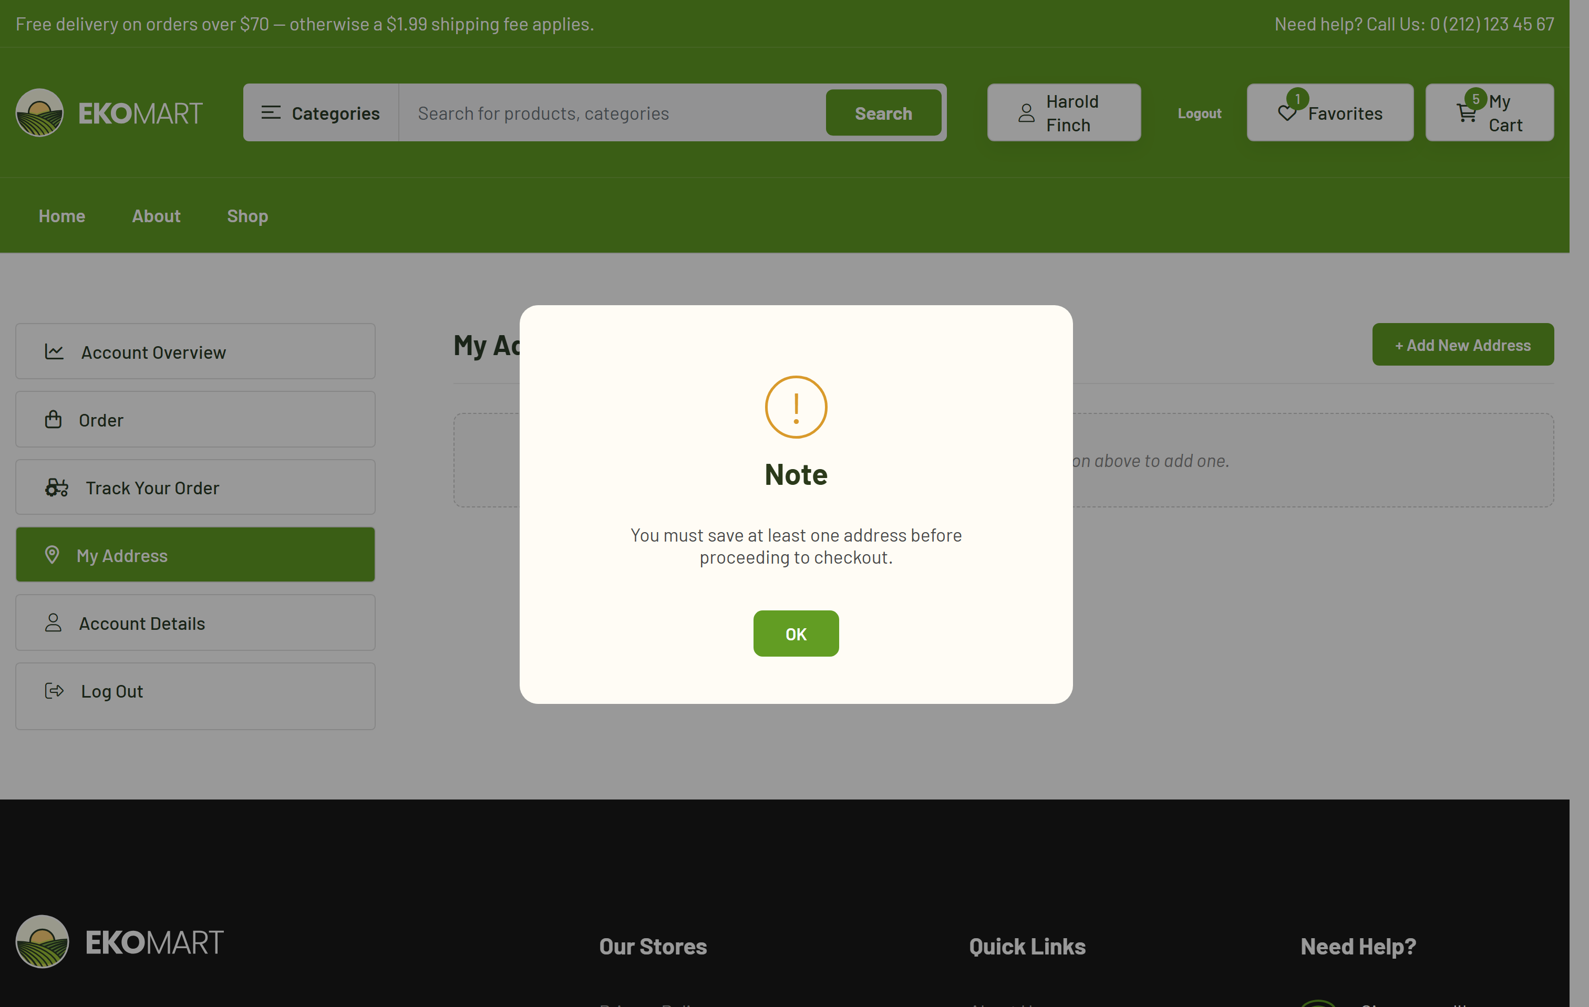Viewport: 1589px width, 1007px height.
Task: Open Track Your Order section
Action: click(x=195, y=487)
